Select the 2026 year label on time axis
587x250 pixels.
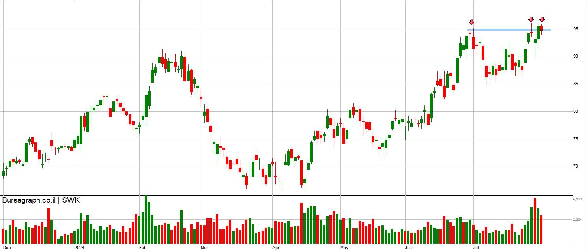pos(80,248)
